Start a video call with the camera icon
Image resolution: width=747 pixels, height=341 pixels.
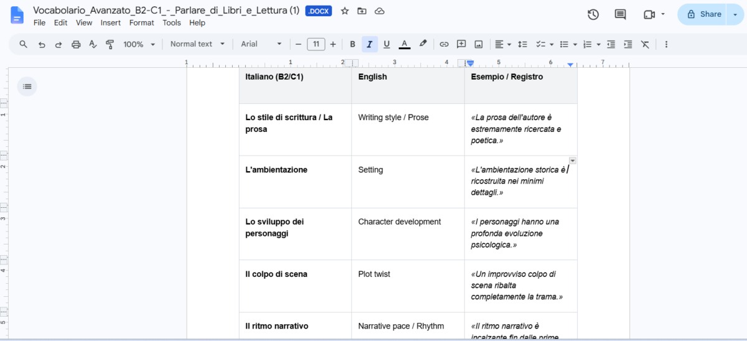coord(650,14)
